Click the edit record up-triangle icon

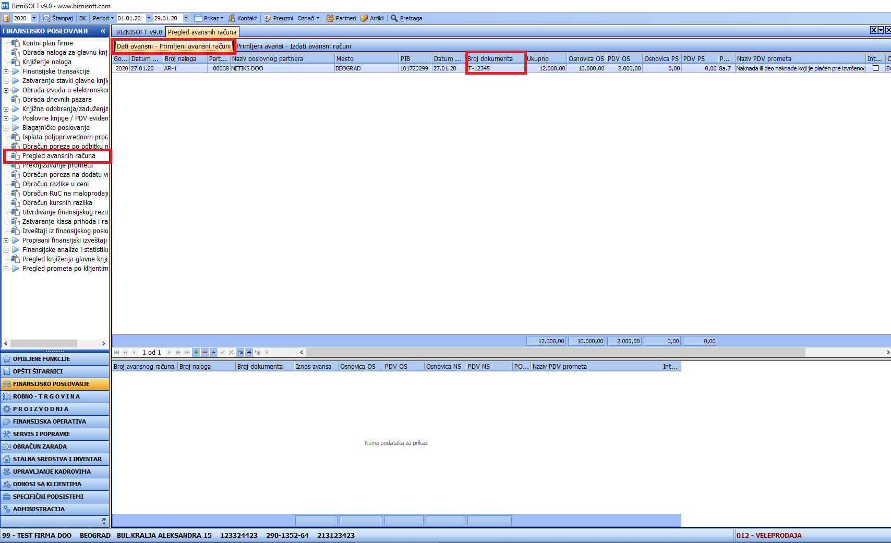pyautogui.click(x=214, y=353)
